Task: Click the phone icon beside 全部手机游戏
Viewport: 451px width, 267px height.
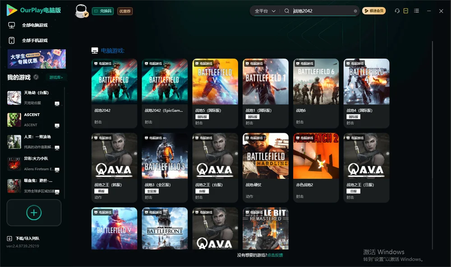Action: coord(12,41)
